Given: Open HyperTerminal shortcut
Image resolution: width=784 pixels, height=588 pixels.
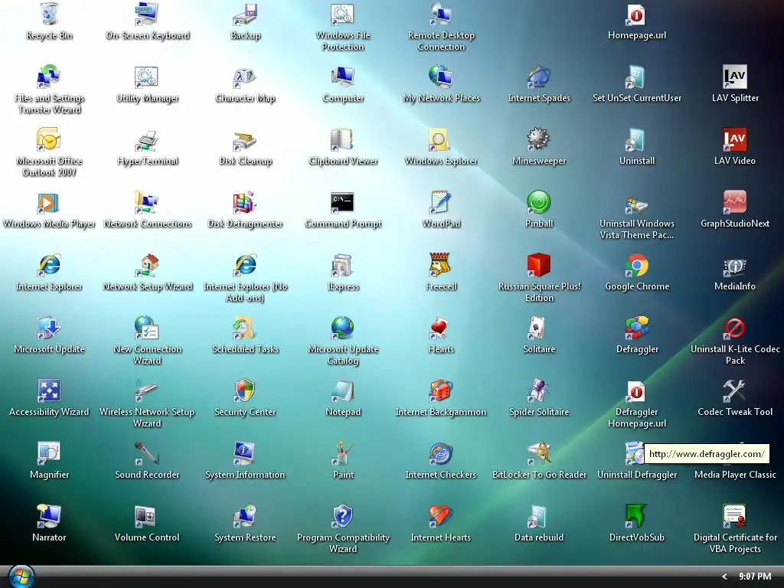Looking at the screenshot, I should (147, 139).
